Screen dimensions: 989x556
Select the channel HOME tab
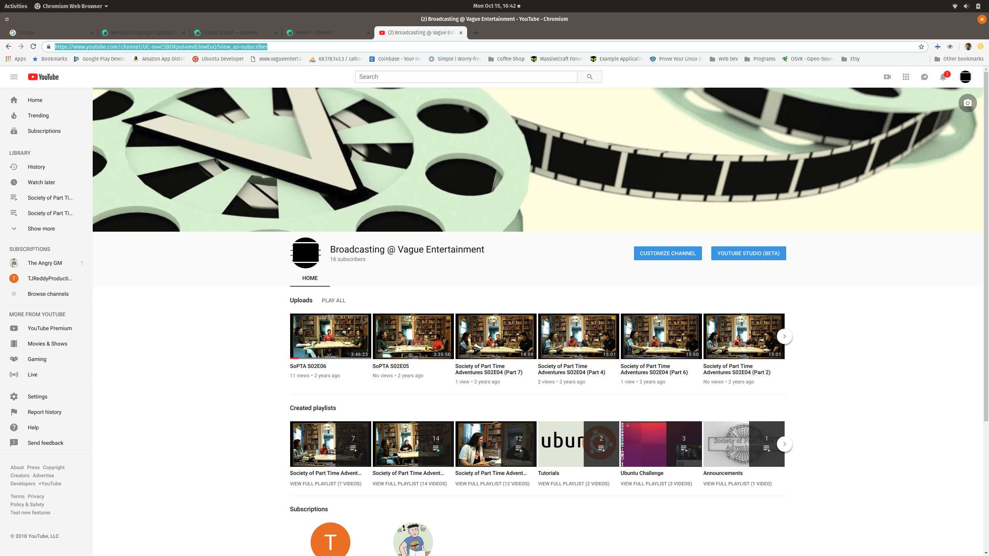click(310, 278)
